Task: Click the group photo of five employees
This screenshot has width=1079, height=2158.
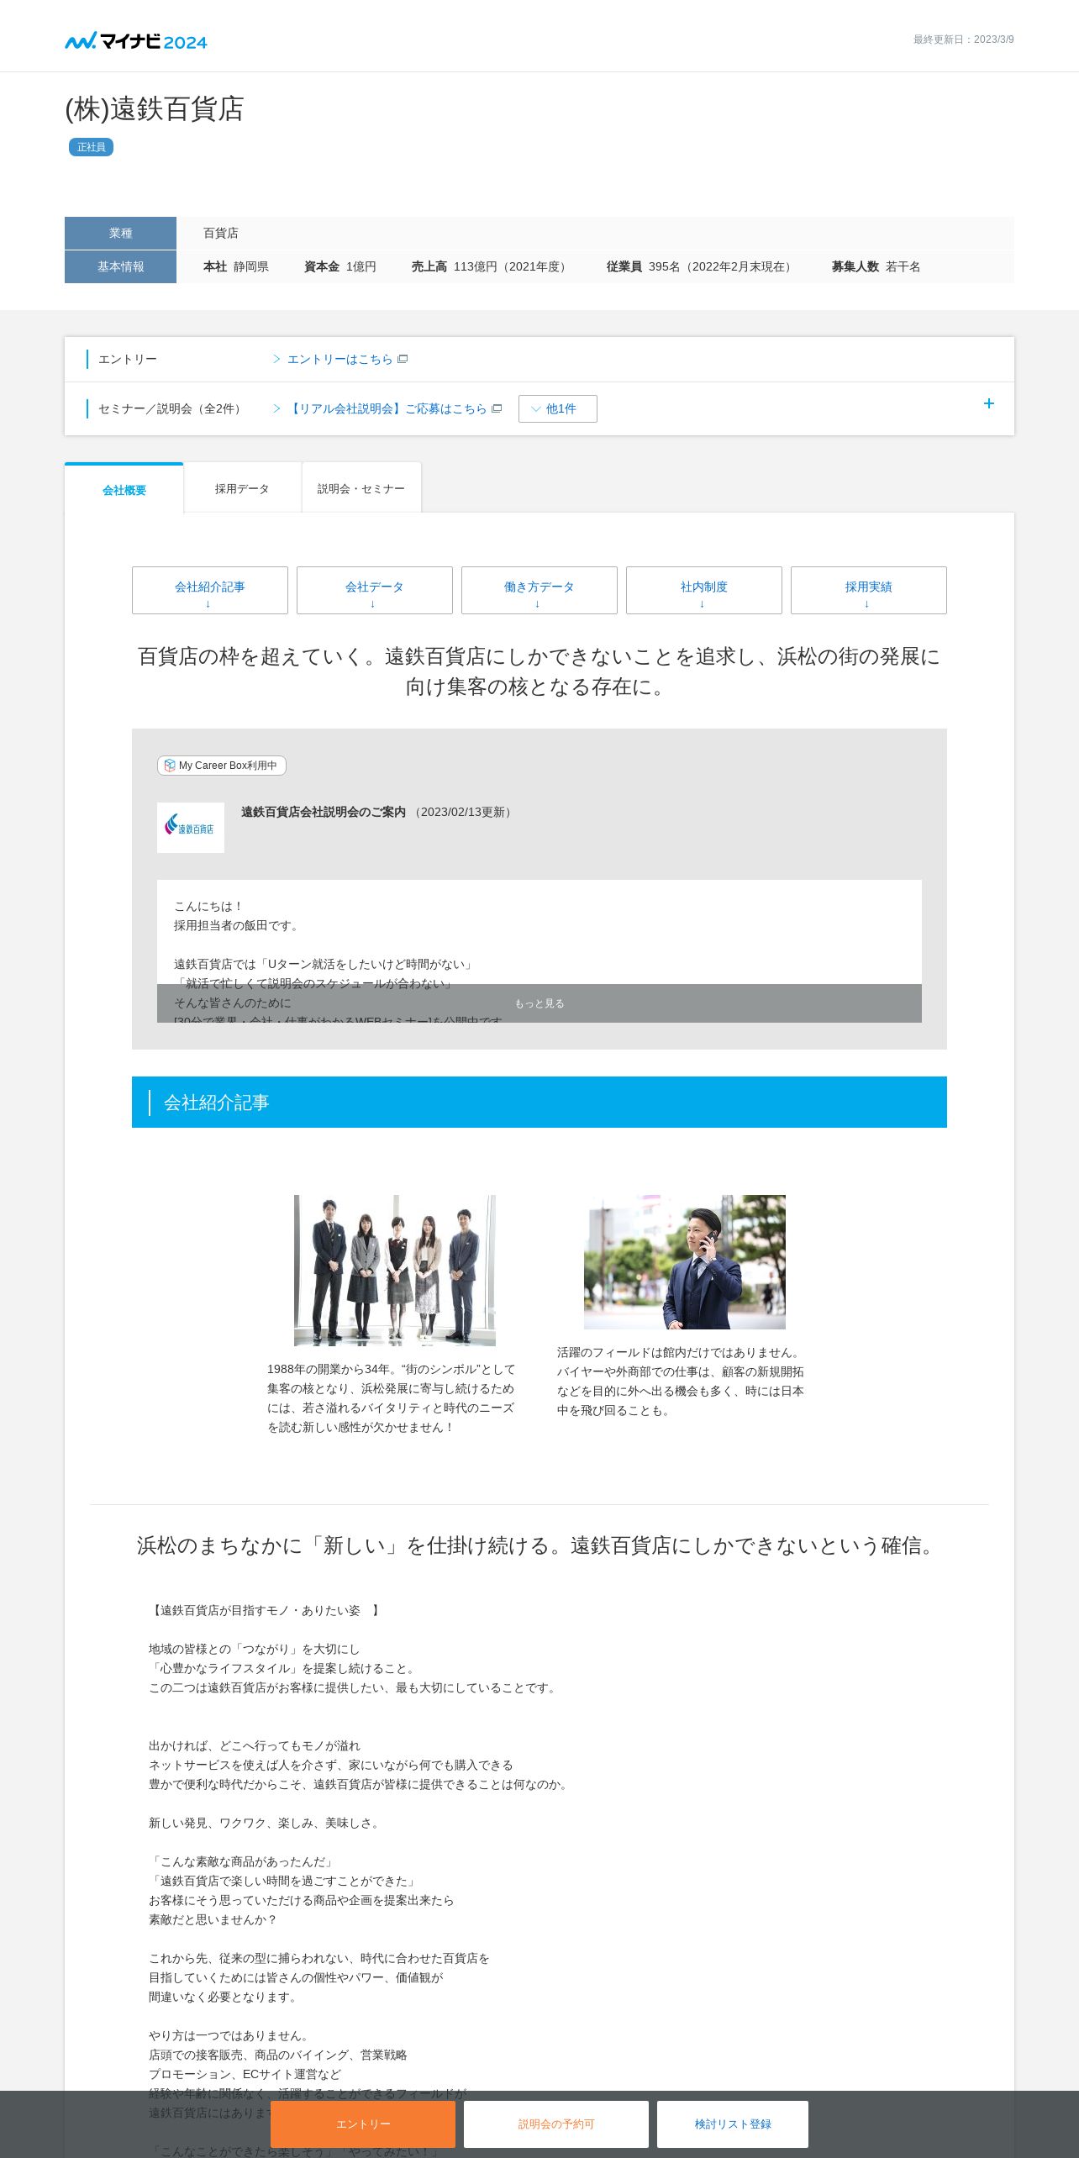Action: [395, 1271]
